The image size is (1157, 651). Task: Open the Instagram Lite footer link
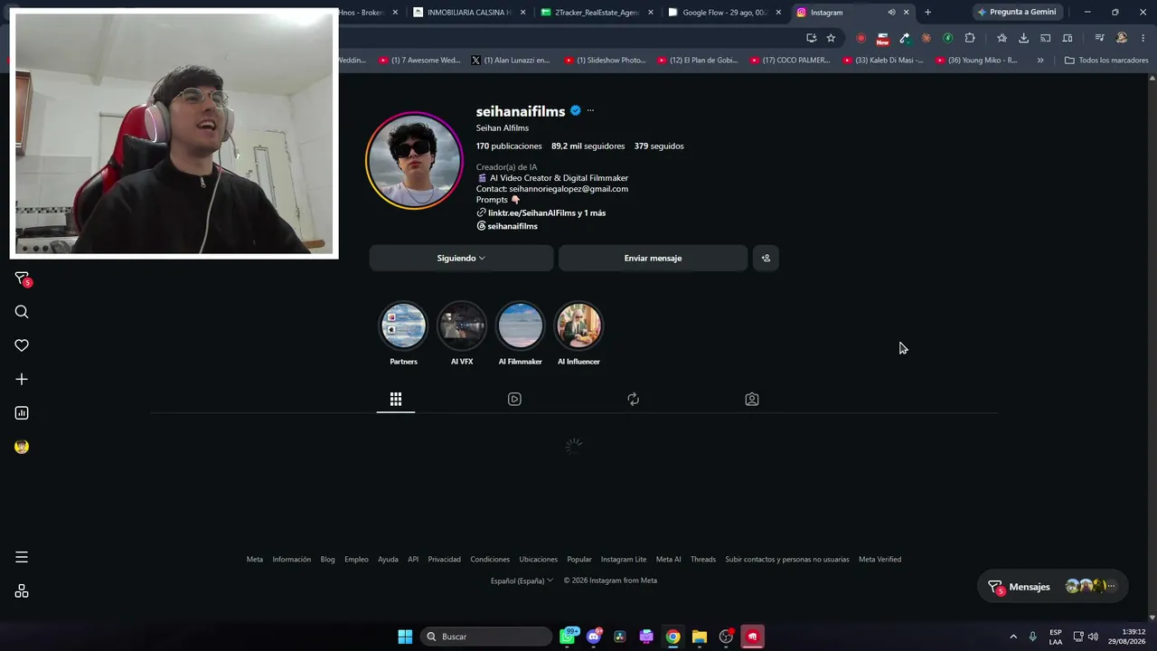[x=624, y=559]
